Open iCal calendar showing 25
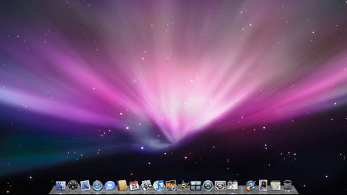 (134, 185)
